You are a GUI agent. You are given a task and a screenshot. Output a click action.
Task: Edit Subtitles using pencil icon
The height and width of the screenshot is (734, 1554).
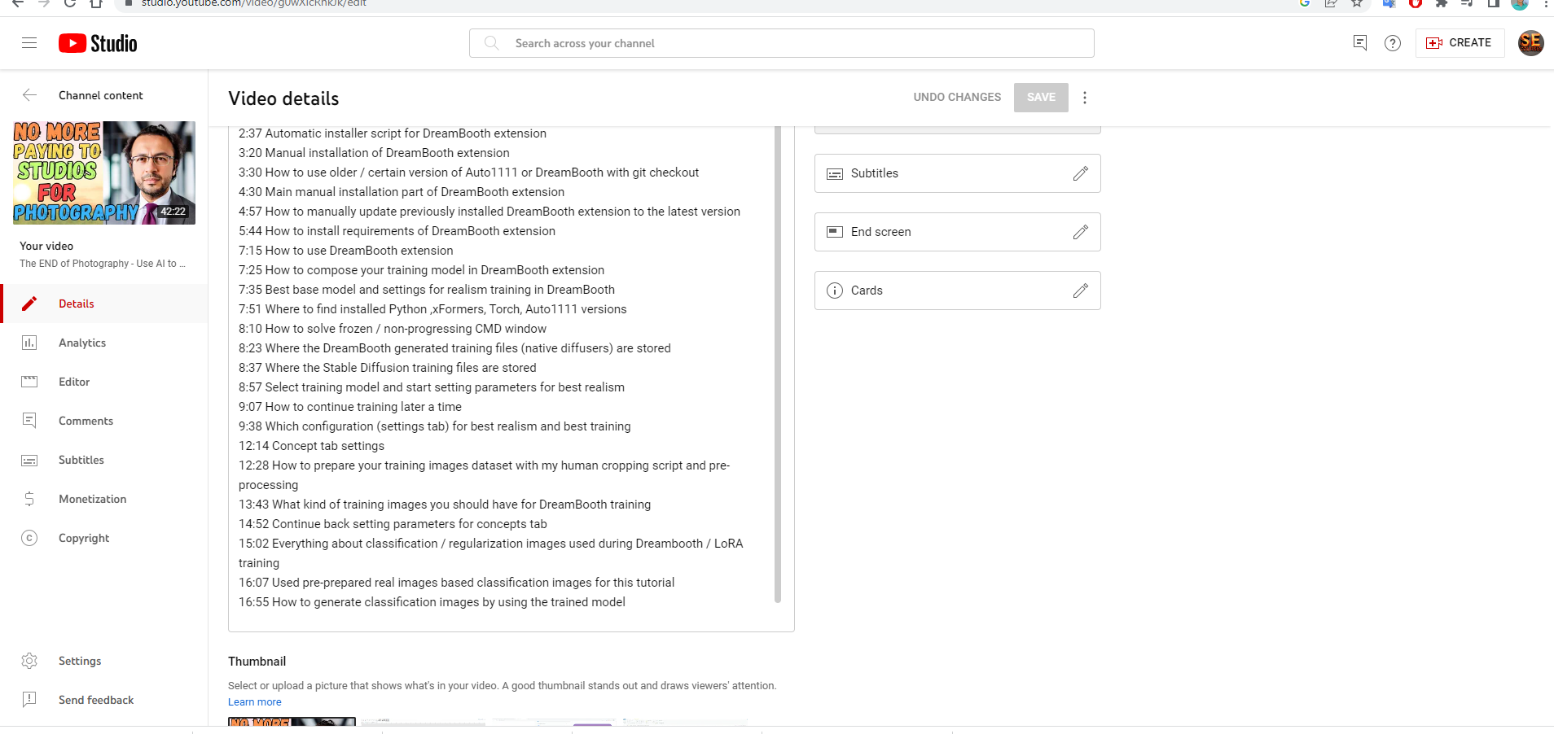click(1081, 173)
